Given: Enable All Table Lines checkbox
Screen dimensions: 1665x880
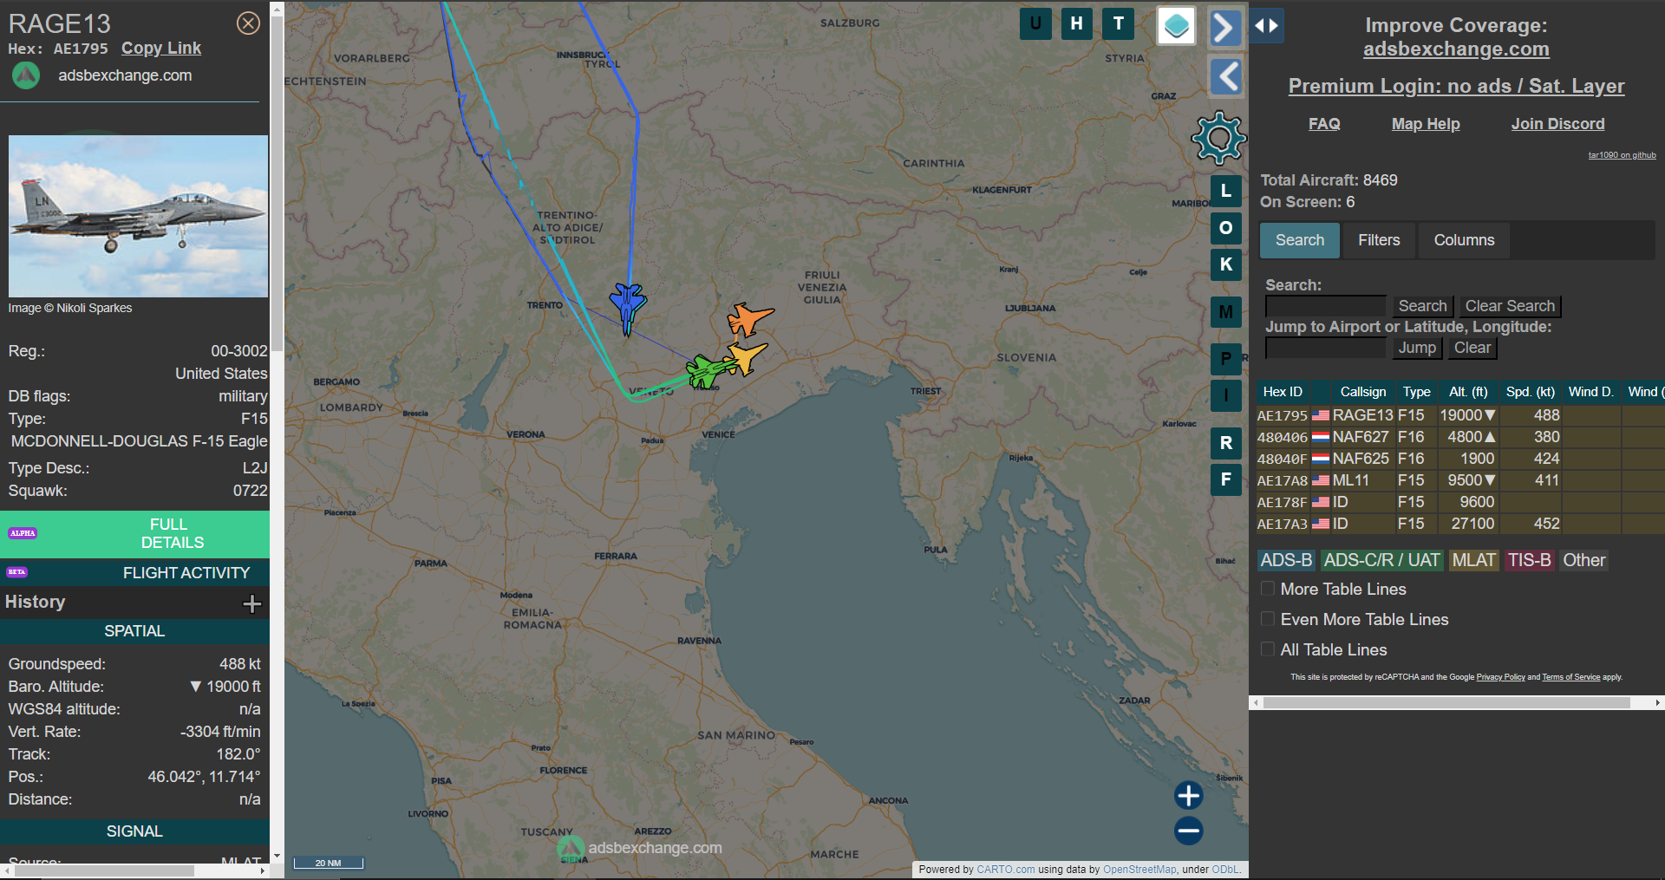Looking at the screenshot, I should click(1267, 649).
